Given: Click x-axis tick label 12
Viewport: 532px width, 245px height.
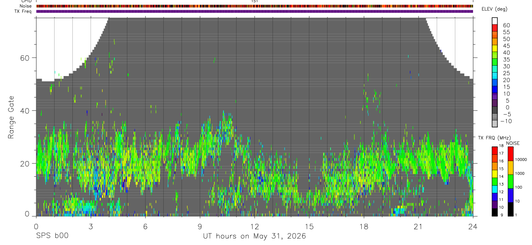Looking at the screenshot, I should (x=254, y=226).
